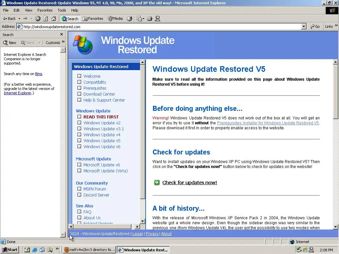Viewport: 339px width, 254px height.
Task: Click main page vertical scrollbar thumb
Action: click(336, 92)
